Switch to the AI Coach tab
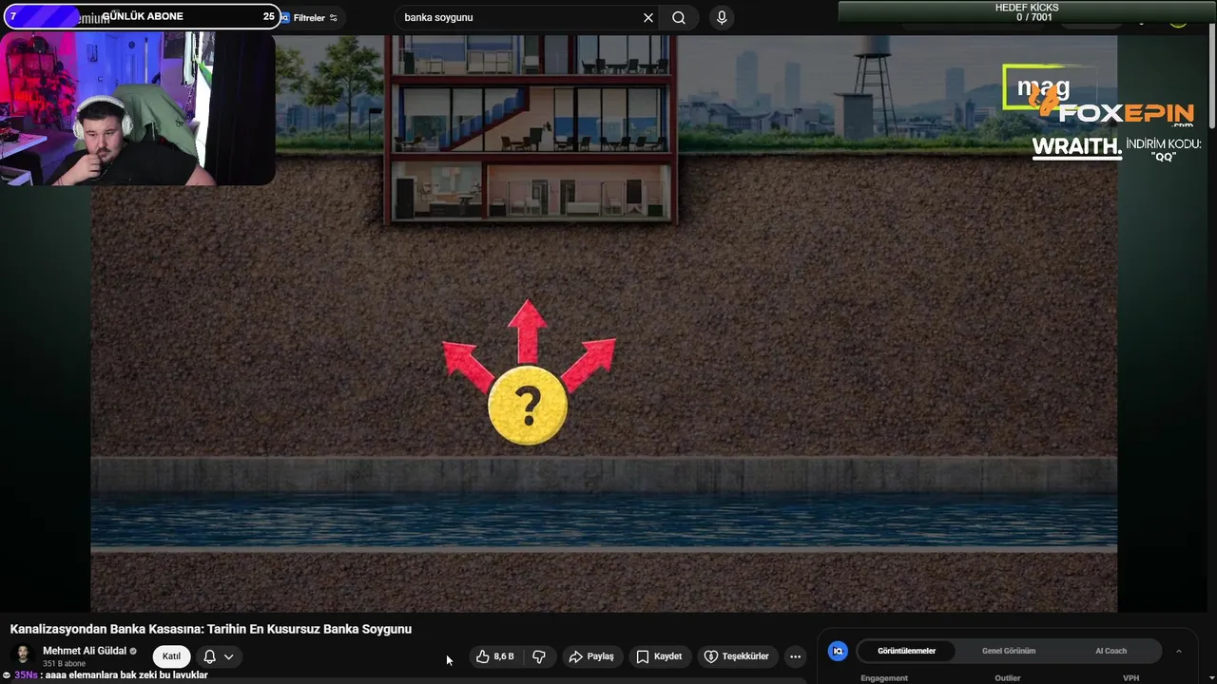Screen dimensions: 1217x684 point(1111,651)
